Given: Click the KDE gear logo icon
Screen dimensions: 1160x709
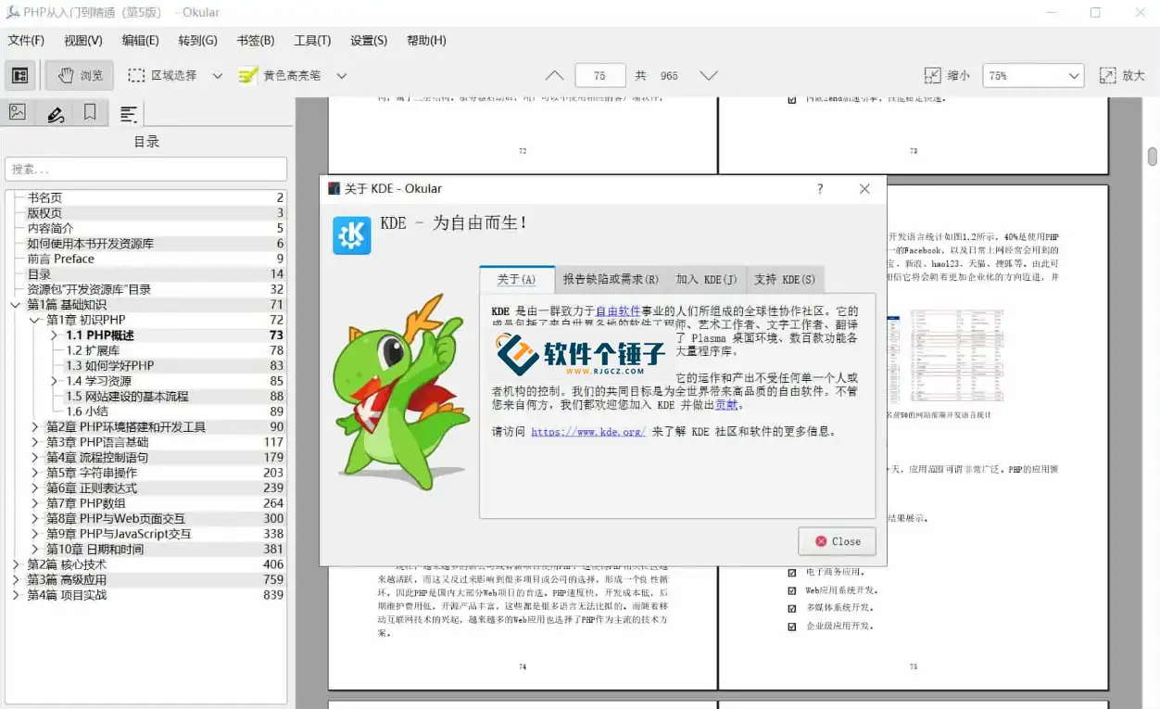Looking at the screenshot, I should (x=352, y=235).
